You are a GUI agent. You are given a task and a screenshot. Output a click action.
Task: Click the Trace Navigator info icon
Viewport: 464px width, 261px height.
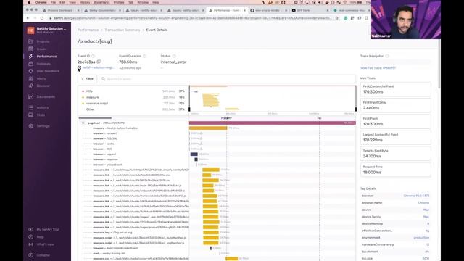pos(387,56)
